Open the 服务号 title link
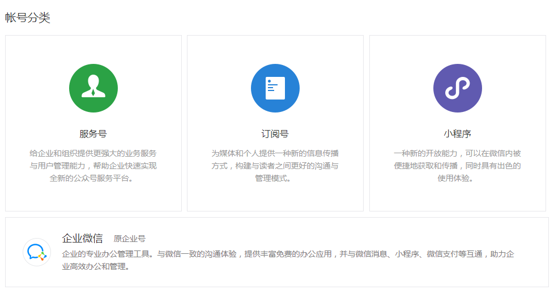This screenshot has height=294, width=554. pos(93,134)
